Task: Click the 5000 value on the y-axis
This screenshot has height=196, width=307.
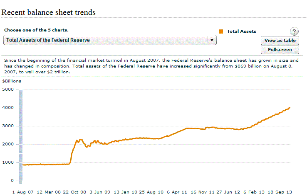Action: pos(8,89)
